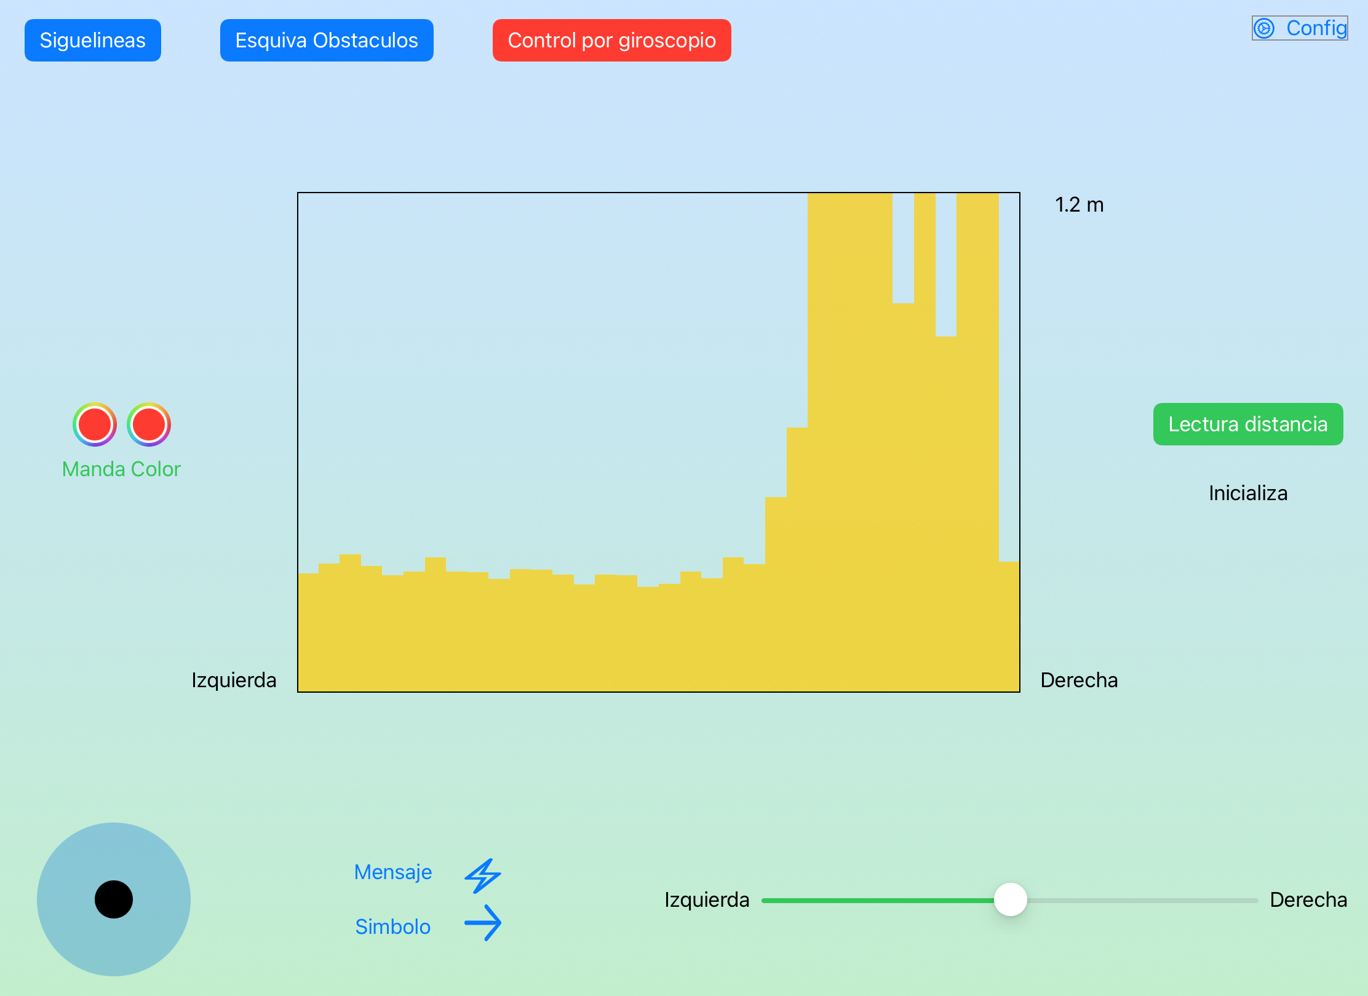Toggle Siguelineas mode button
Image resolution: width=1368 pixels, height=996 pixels.
(x=93, y=41)
